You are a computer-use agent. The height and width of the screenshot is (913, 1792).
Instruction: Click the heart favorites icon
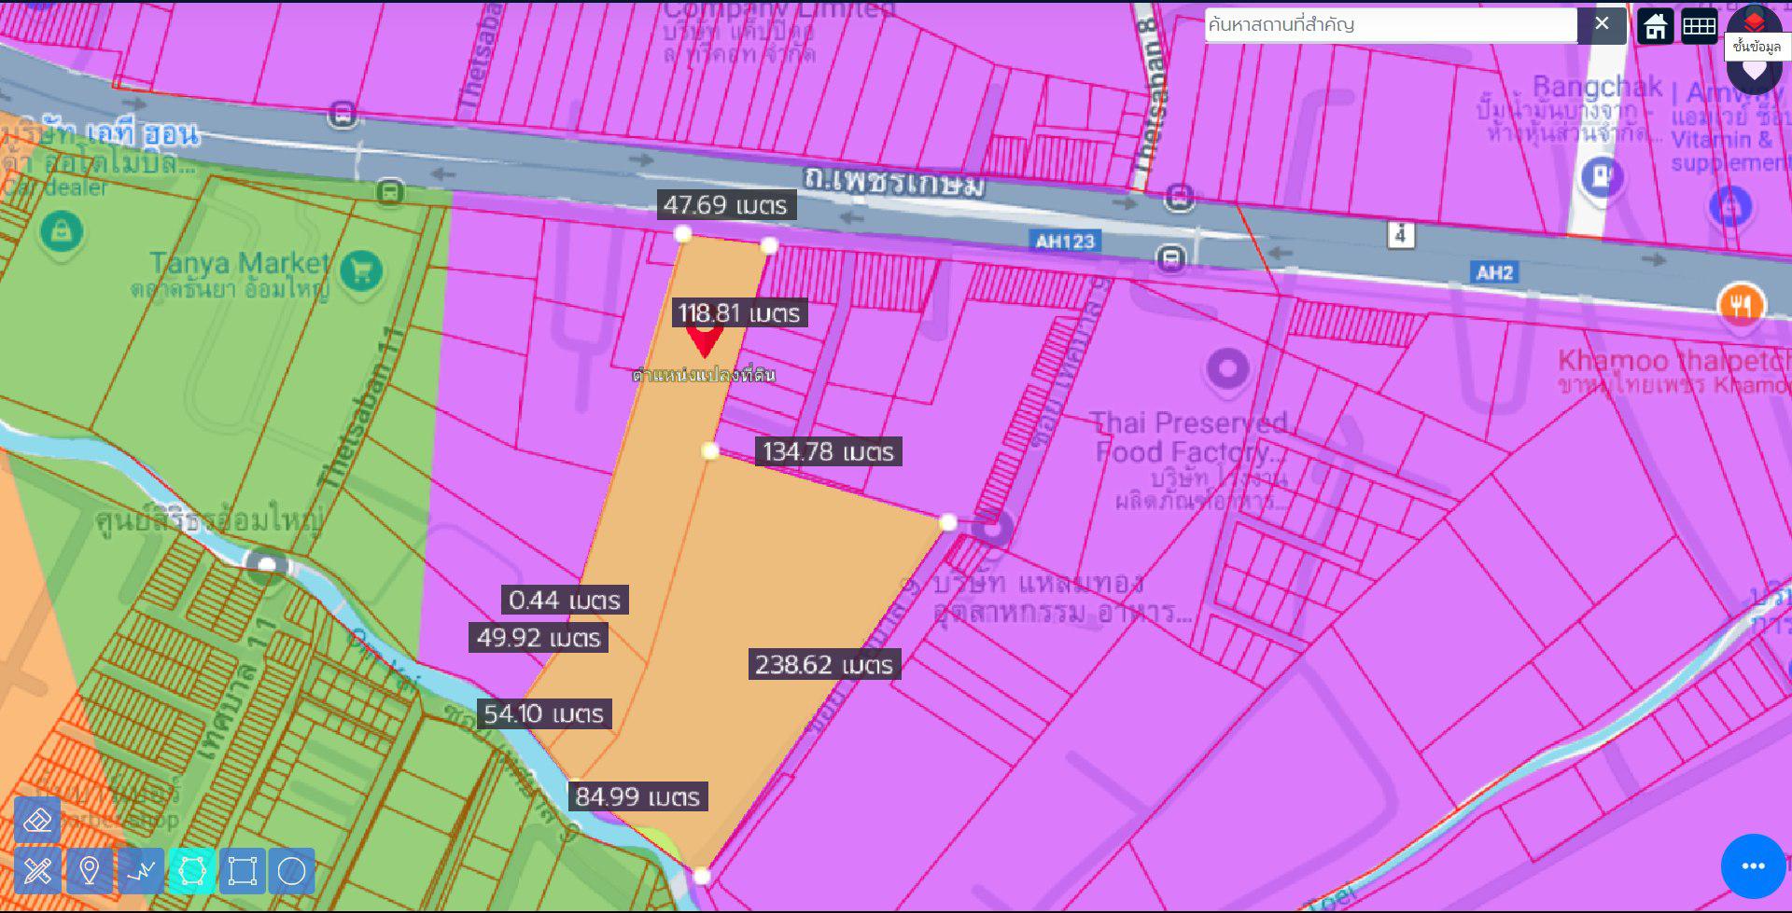(1755, 70)
